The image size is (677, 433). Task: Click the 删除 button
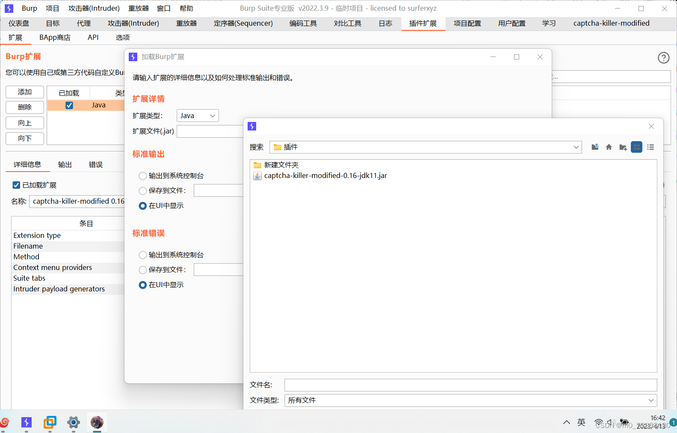coord(25,107)
